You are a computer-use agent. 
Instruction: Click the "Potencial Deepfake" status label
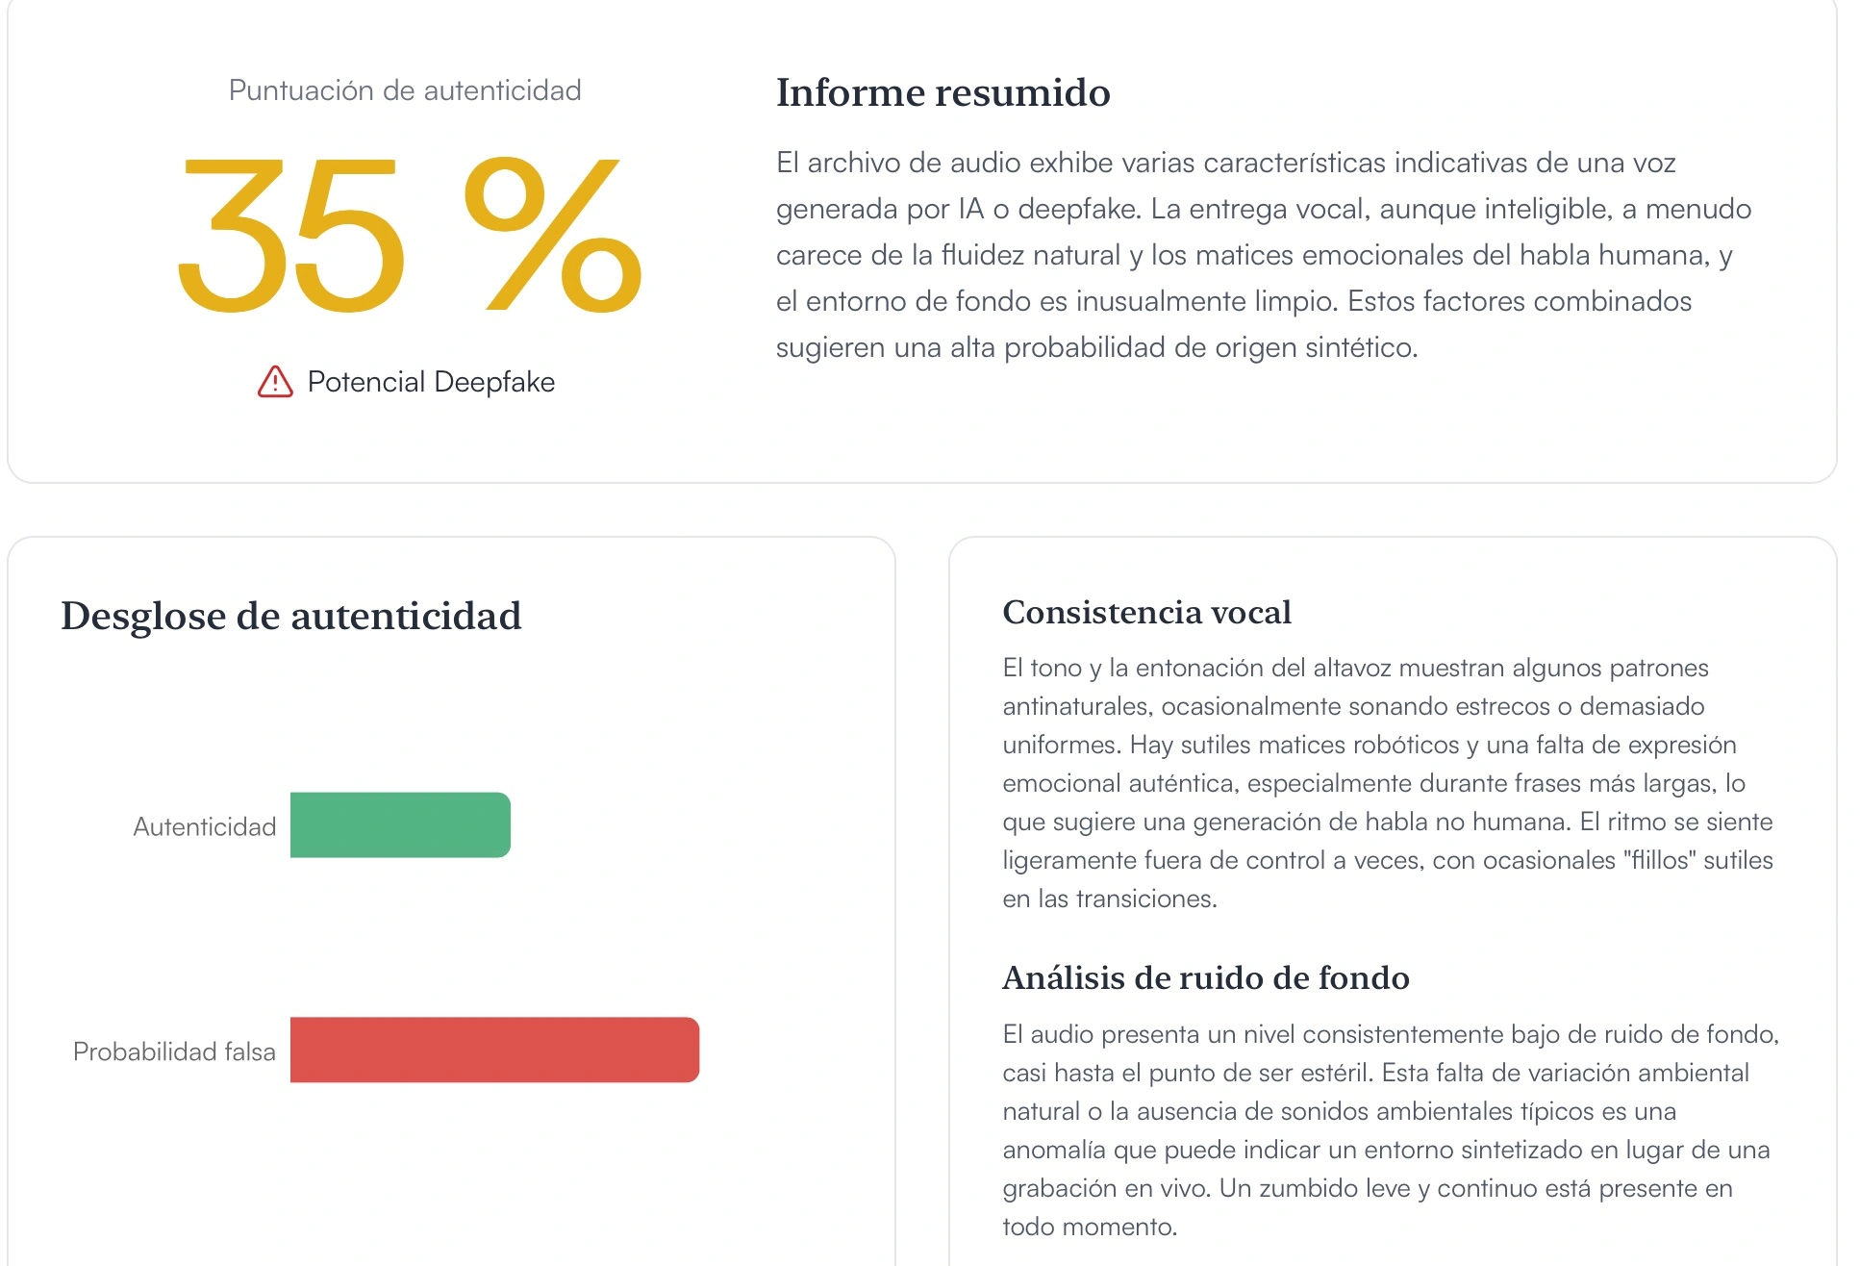pos(431,382)
